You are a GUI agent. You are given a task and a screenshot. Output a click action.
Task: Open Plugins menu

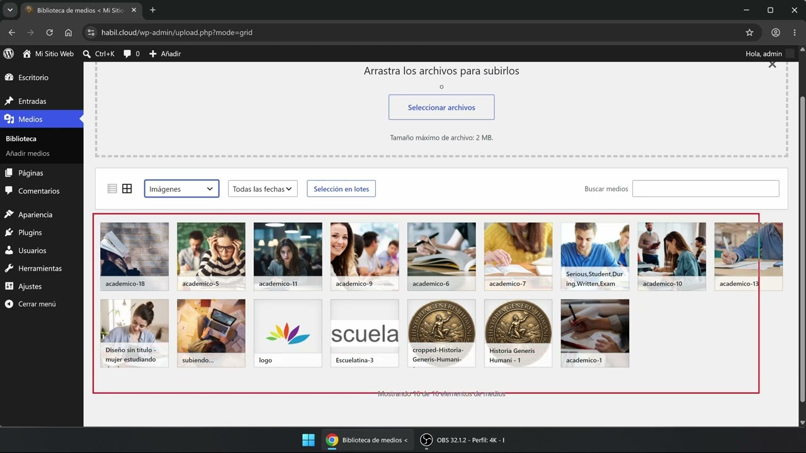pyautogui.click(x=42, y=233)
